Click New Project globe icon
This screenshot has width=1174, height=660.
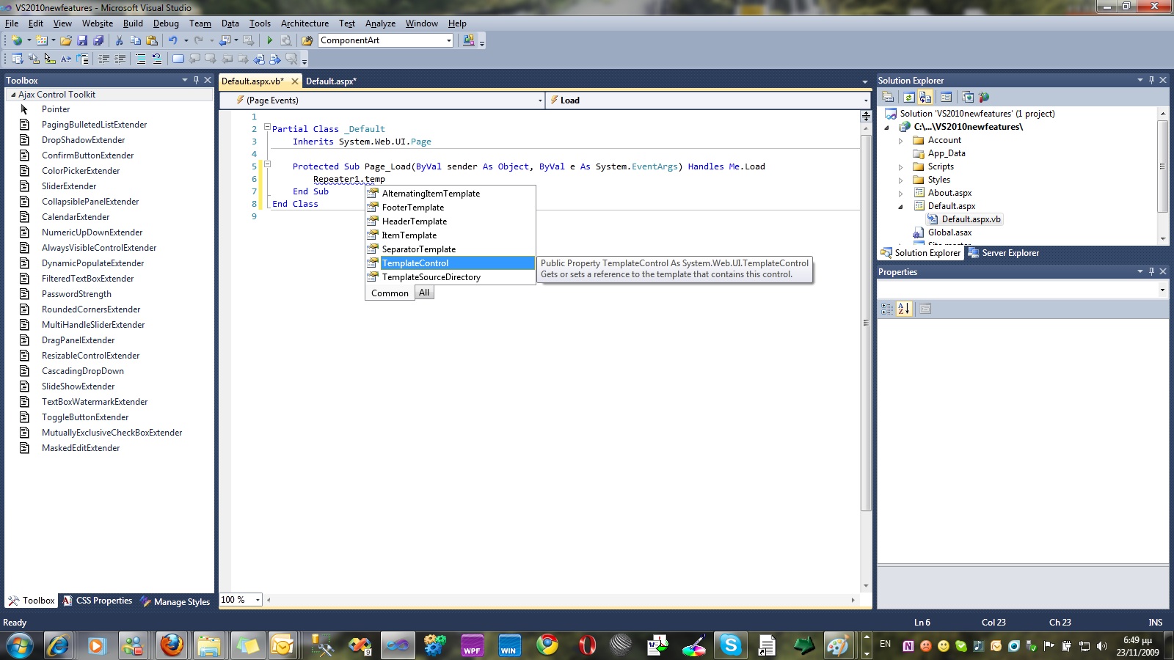click(x=17, y=40)
